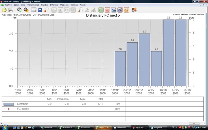
Task: Click the Distancia blue legend swatch
Action: 9,104
